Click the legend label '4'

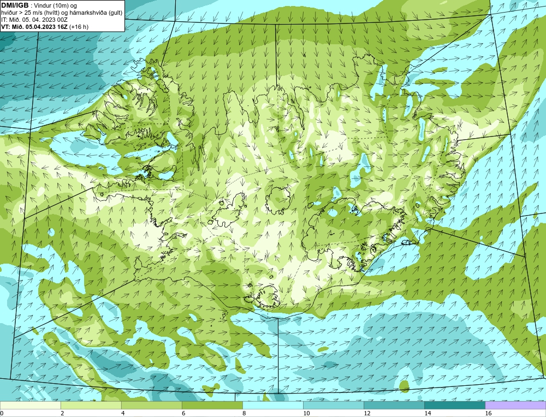pos(123,413)
